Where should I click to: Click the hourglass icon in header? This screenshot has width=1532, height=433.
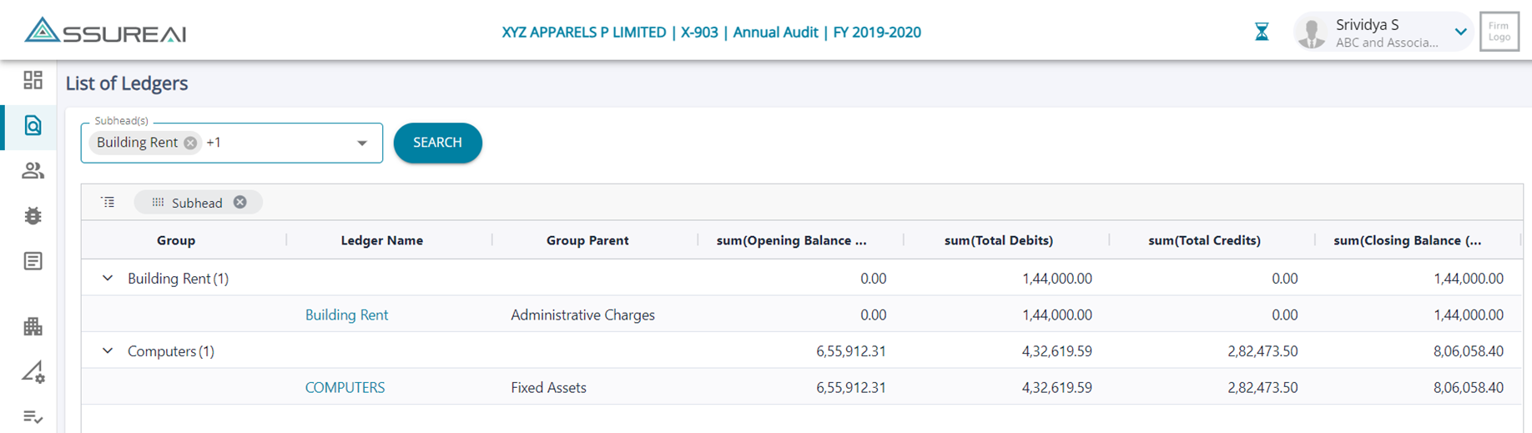pos(1262,33)
